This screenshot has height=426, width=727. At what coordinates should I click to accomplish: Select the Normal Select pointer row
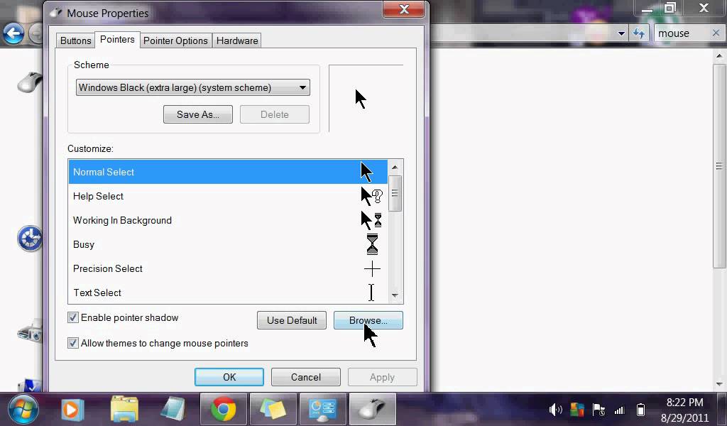(228, 172)
